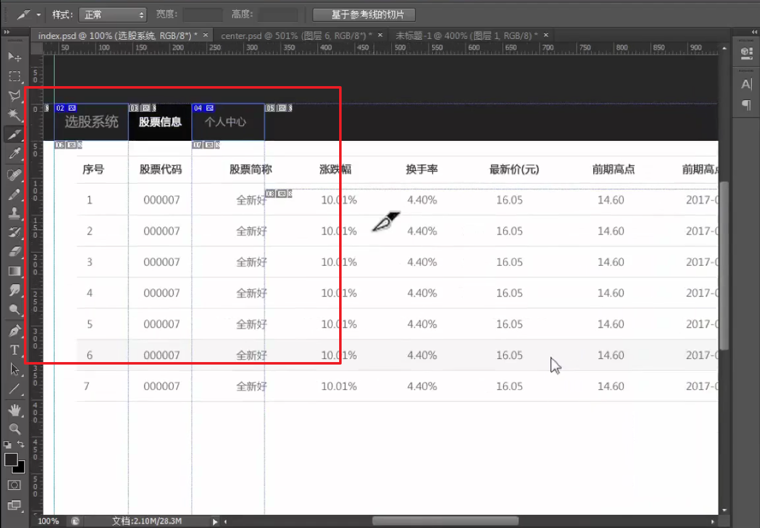Click the 股票代码 column header
The width and height of the screenshot is (760, 528).
click(x=160, y=169)
